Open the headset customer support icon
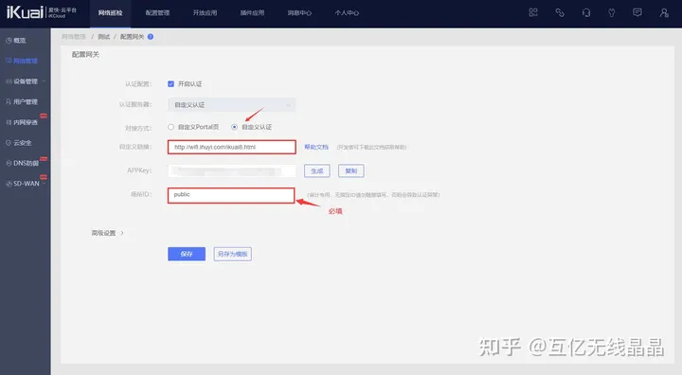Screen dimensions: 682x375 pyautogui.click(x=586, y=12)
